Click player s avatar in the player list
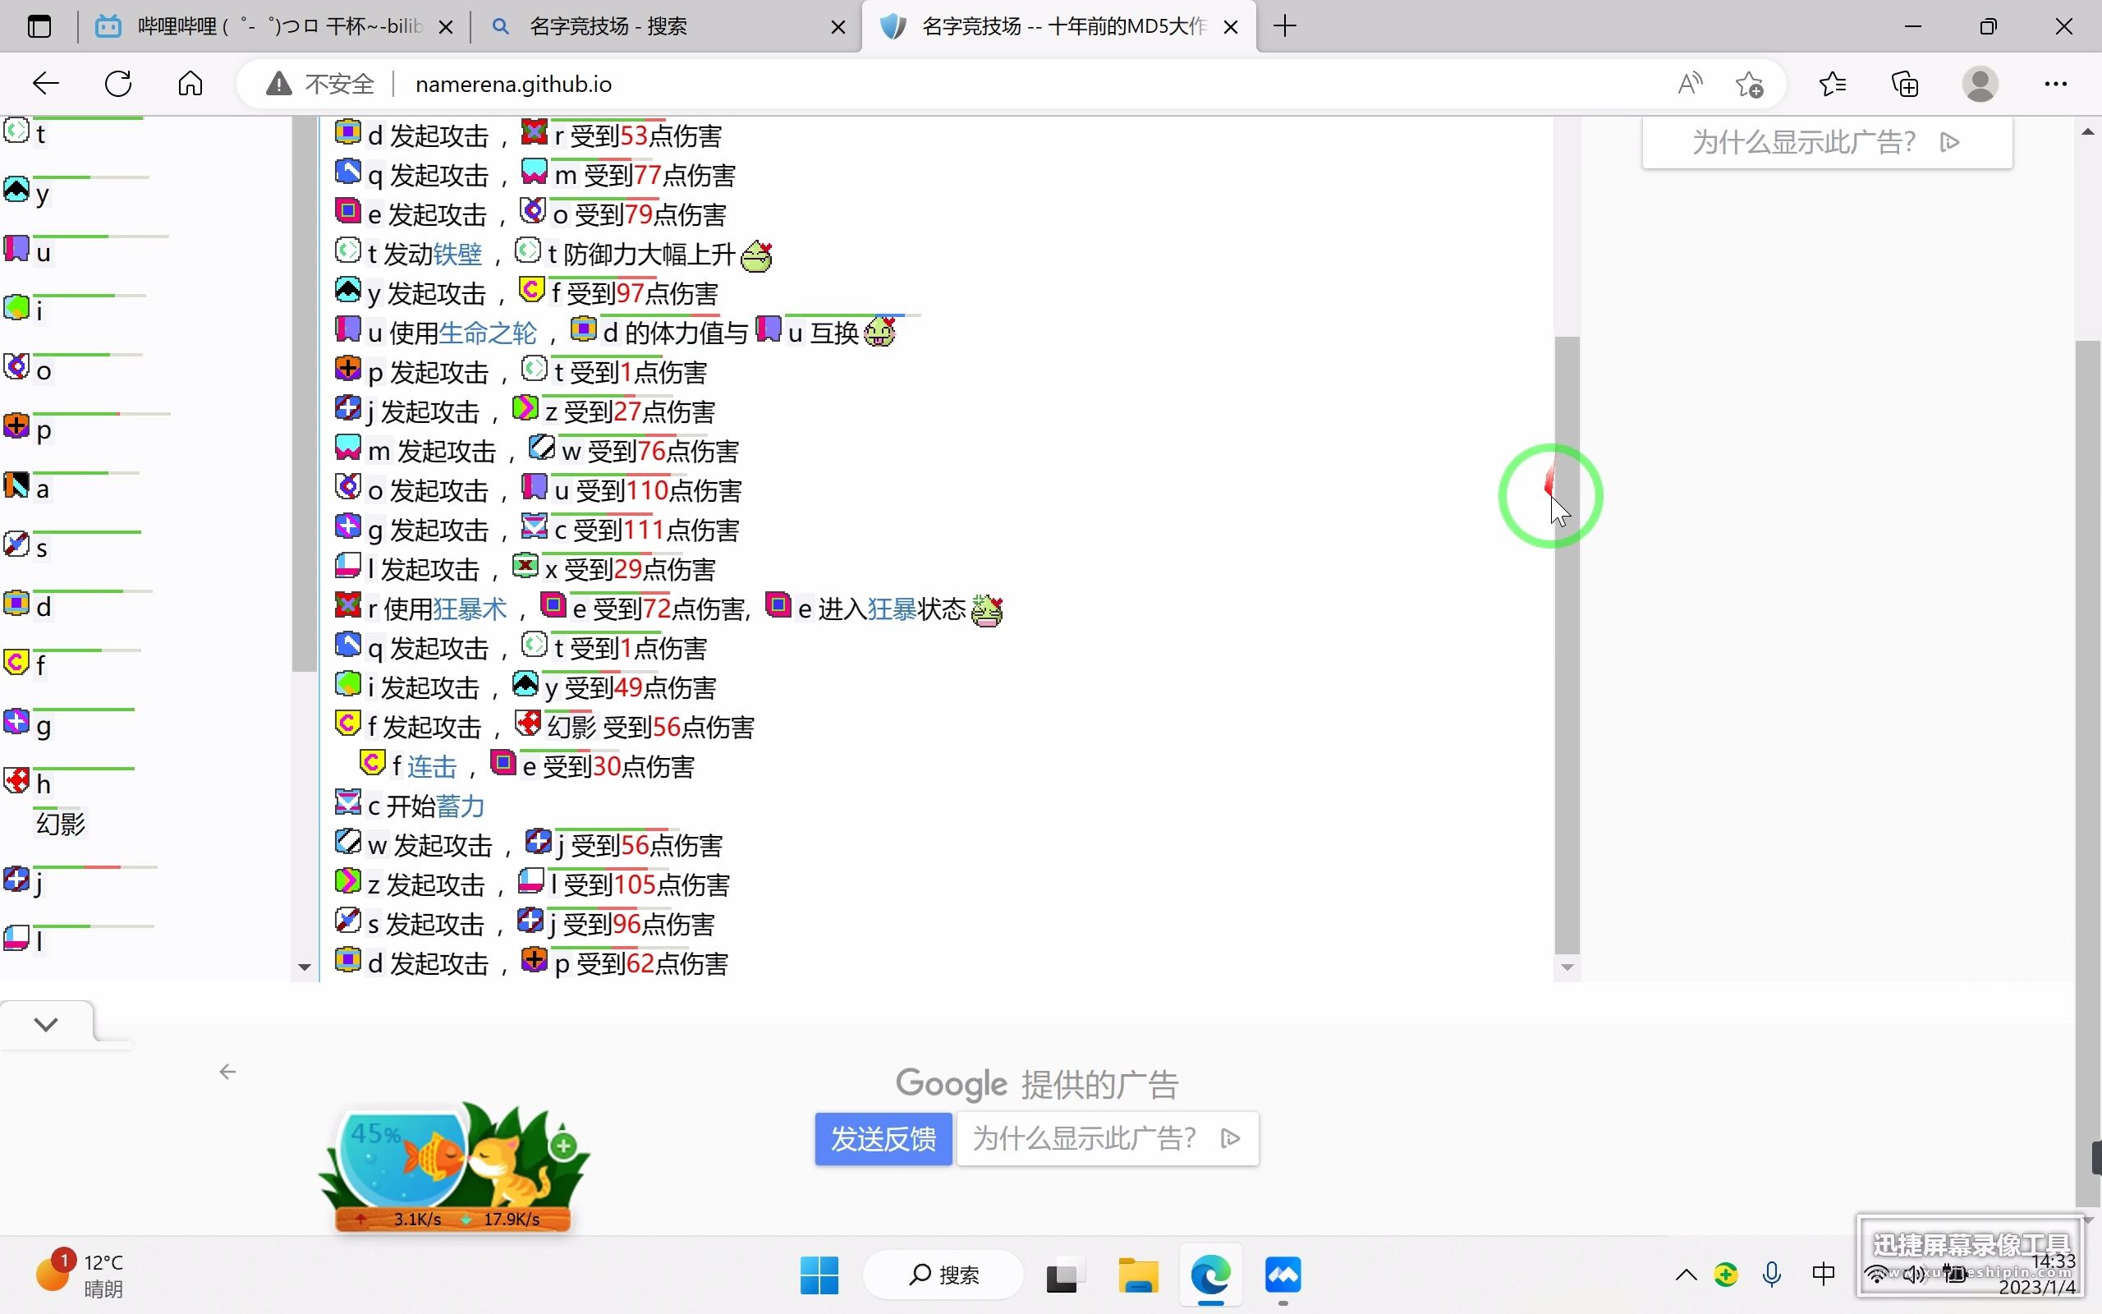 16,543
